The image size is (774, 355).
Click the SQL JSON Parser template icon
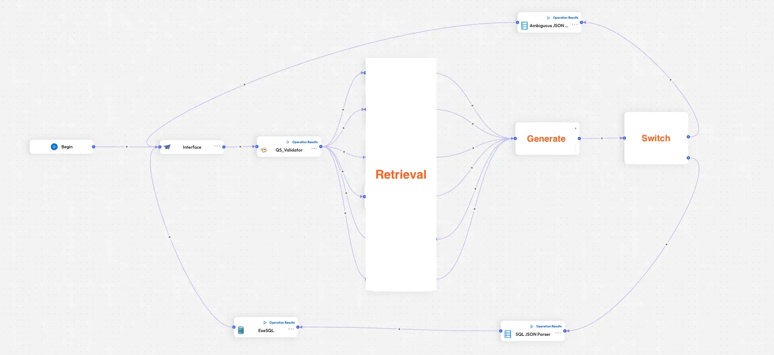[508, 334]
